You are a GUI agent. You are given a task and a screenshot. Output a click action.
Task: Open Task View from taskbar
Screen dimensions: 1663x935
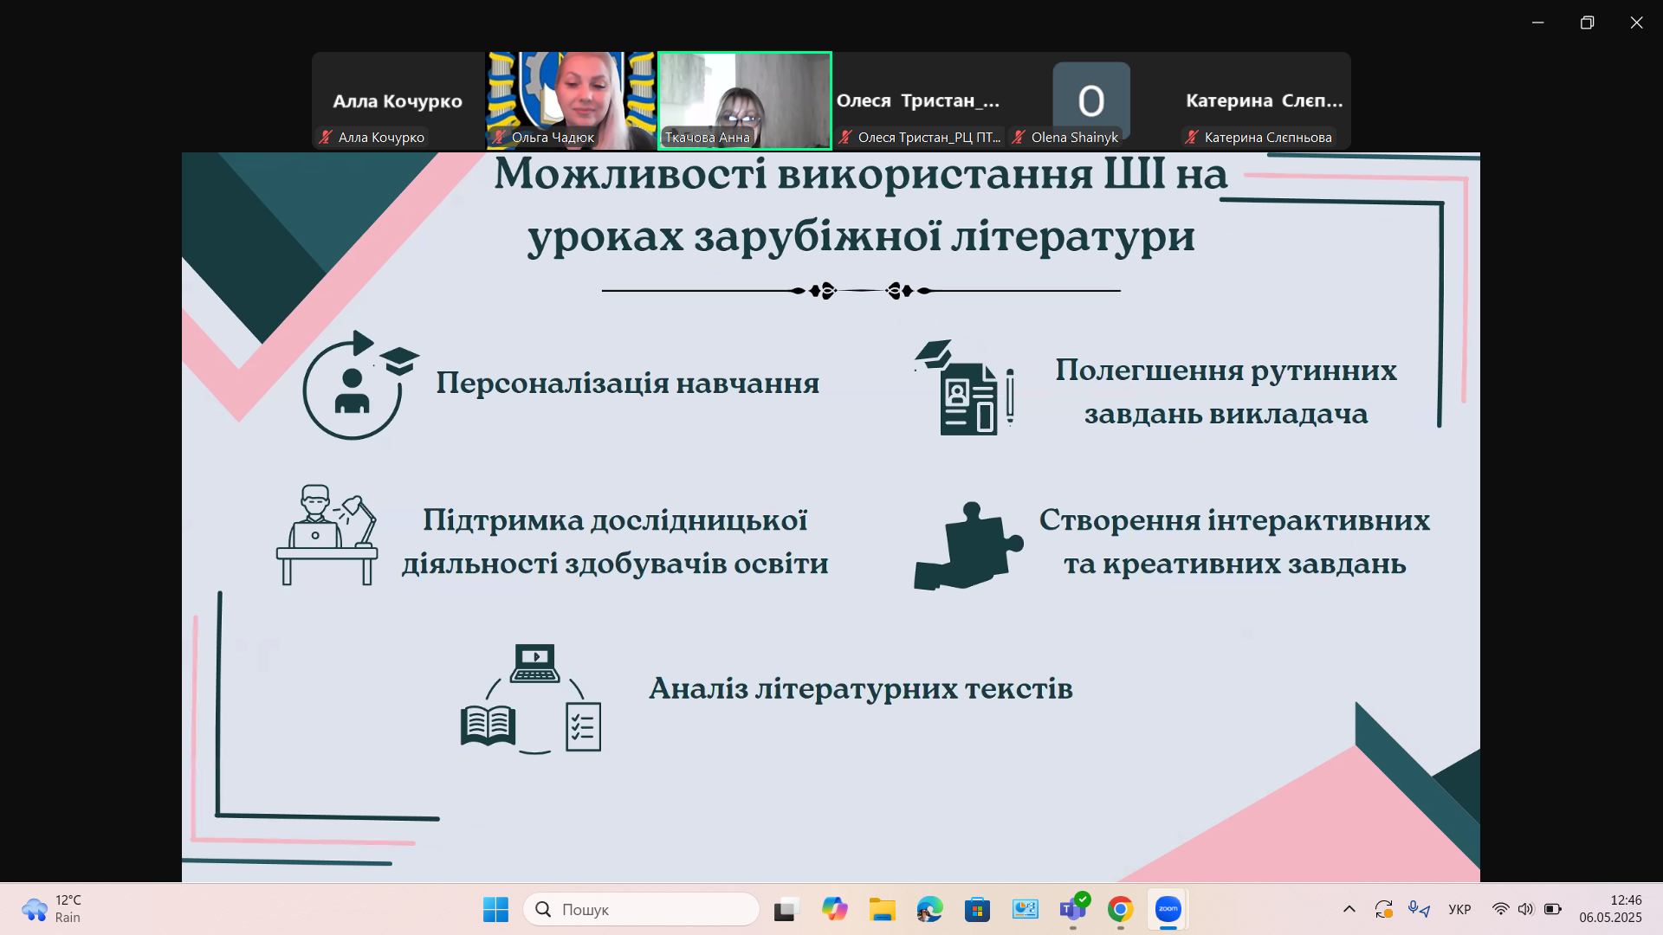click(x=785, y=909)
